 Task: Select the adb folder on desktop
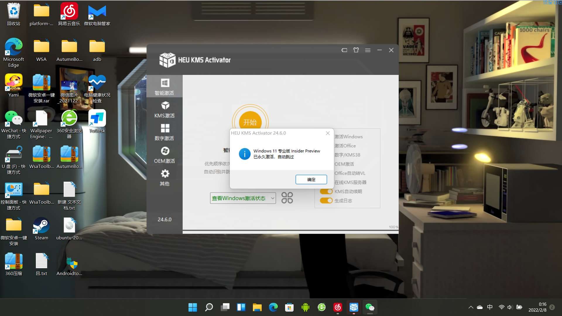(97, 50)
